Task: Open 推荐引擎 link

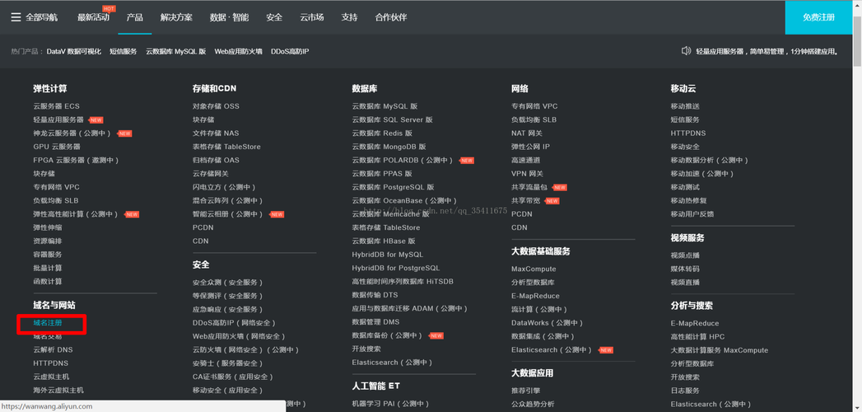Action: [525, 391]
